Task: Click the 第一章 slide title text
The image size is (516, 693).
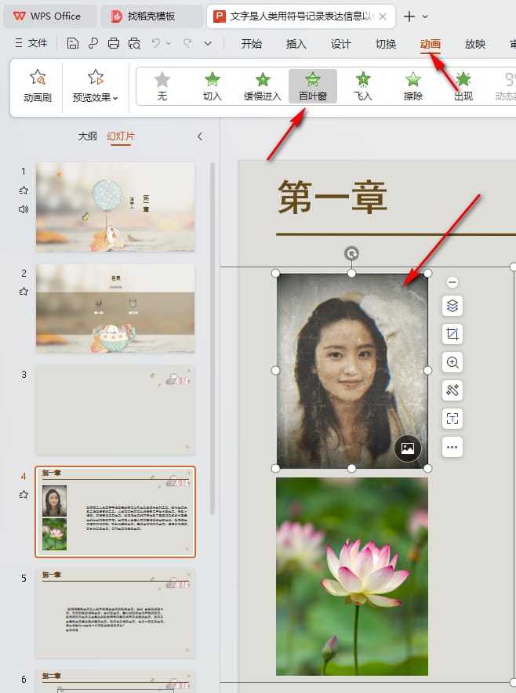Action: point(332,198)
